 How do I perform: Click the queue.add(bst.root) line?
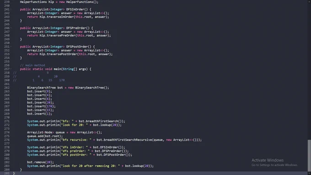[45, 136]
